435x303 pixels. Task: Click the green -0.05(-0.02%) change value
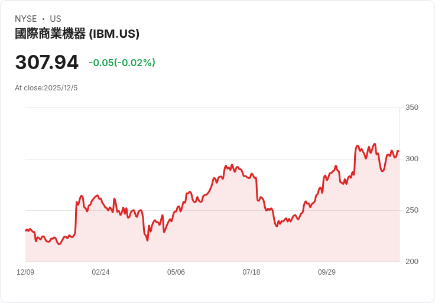coord(122,63)
